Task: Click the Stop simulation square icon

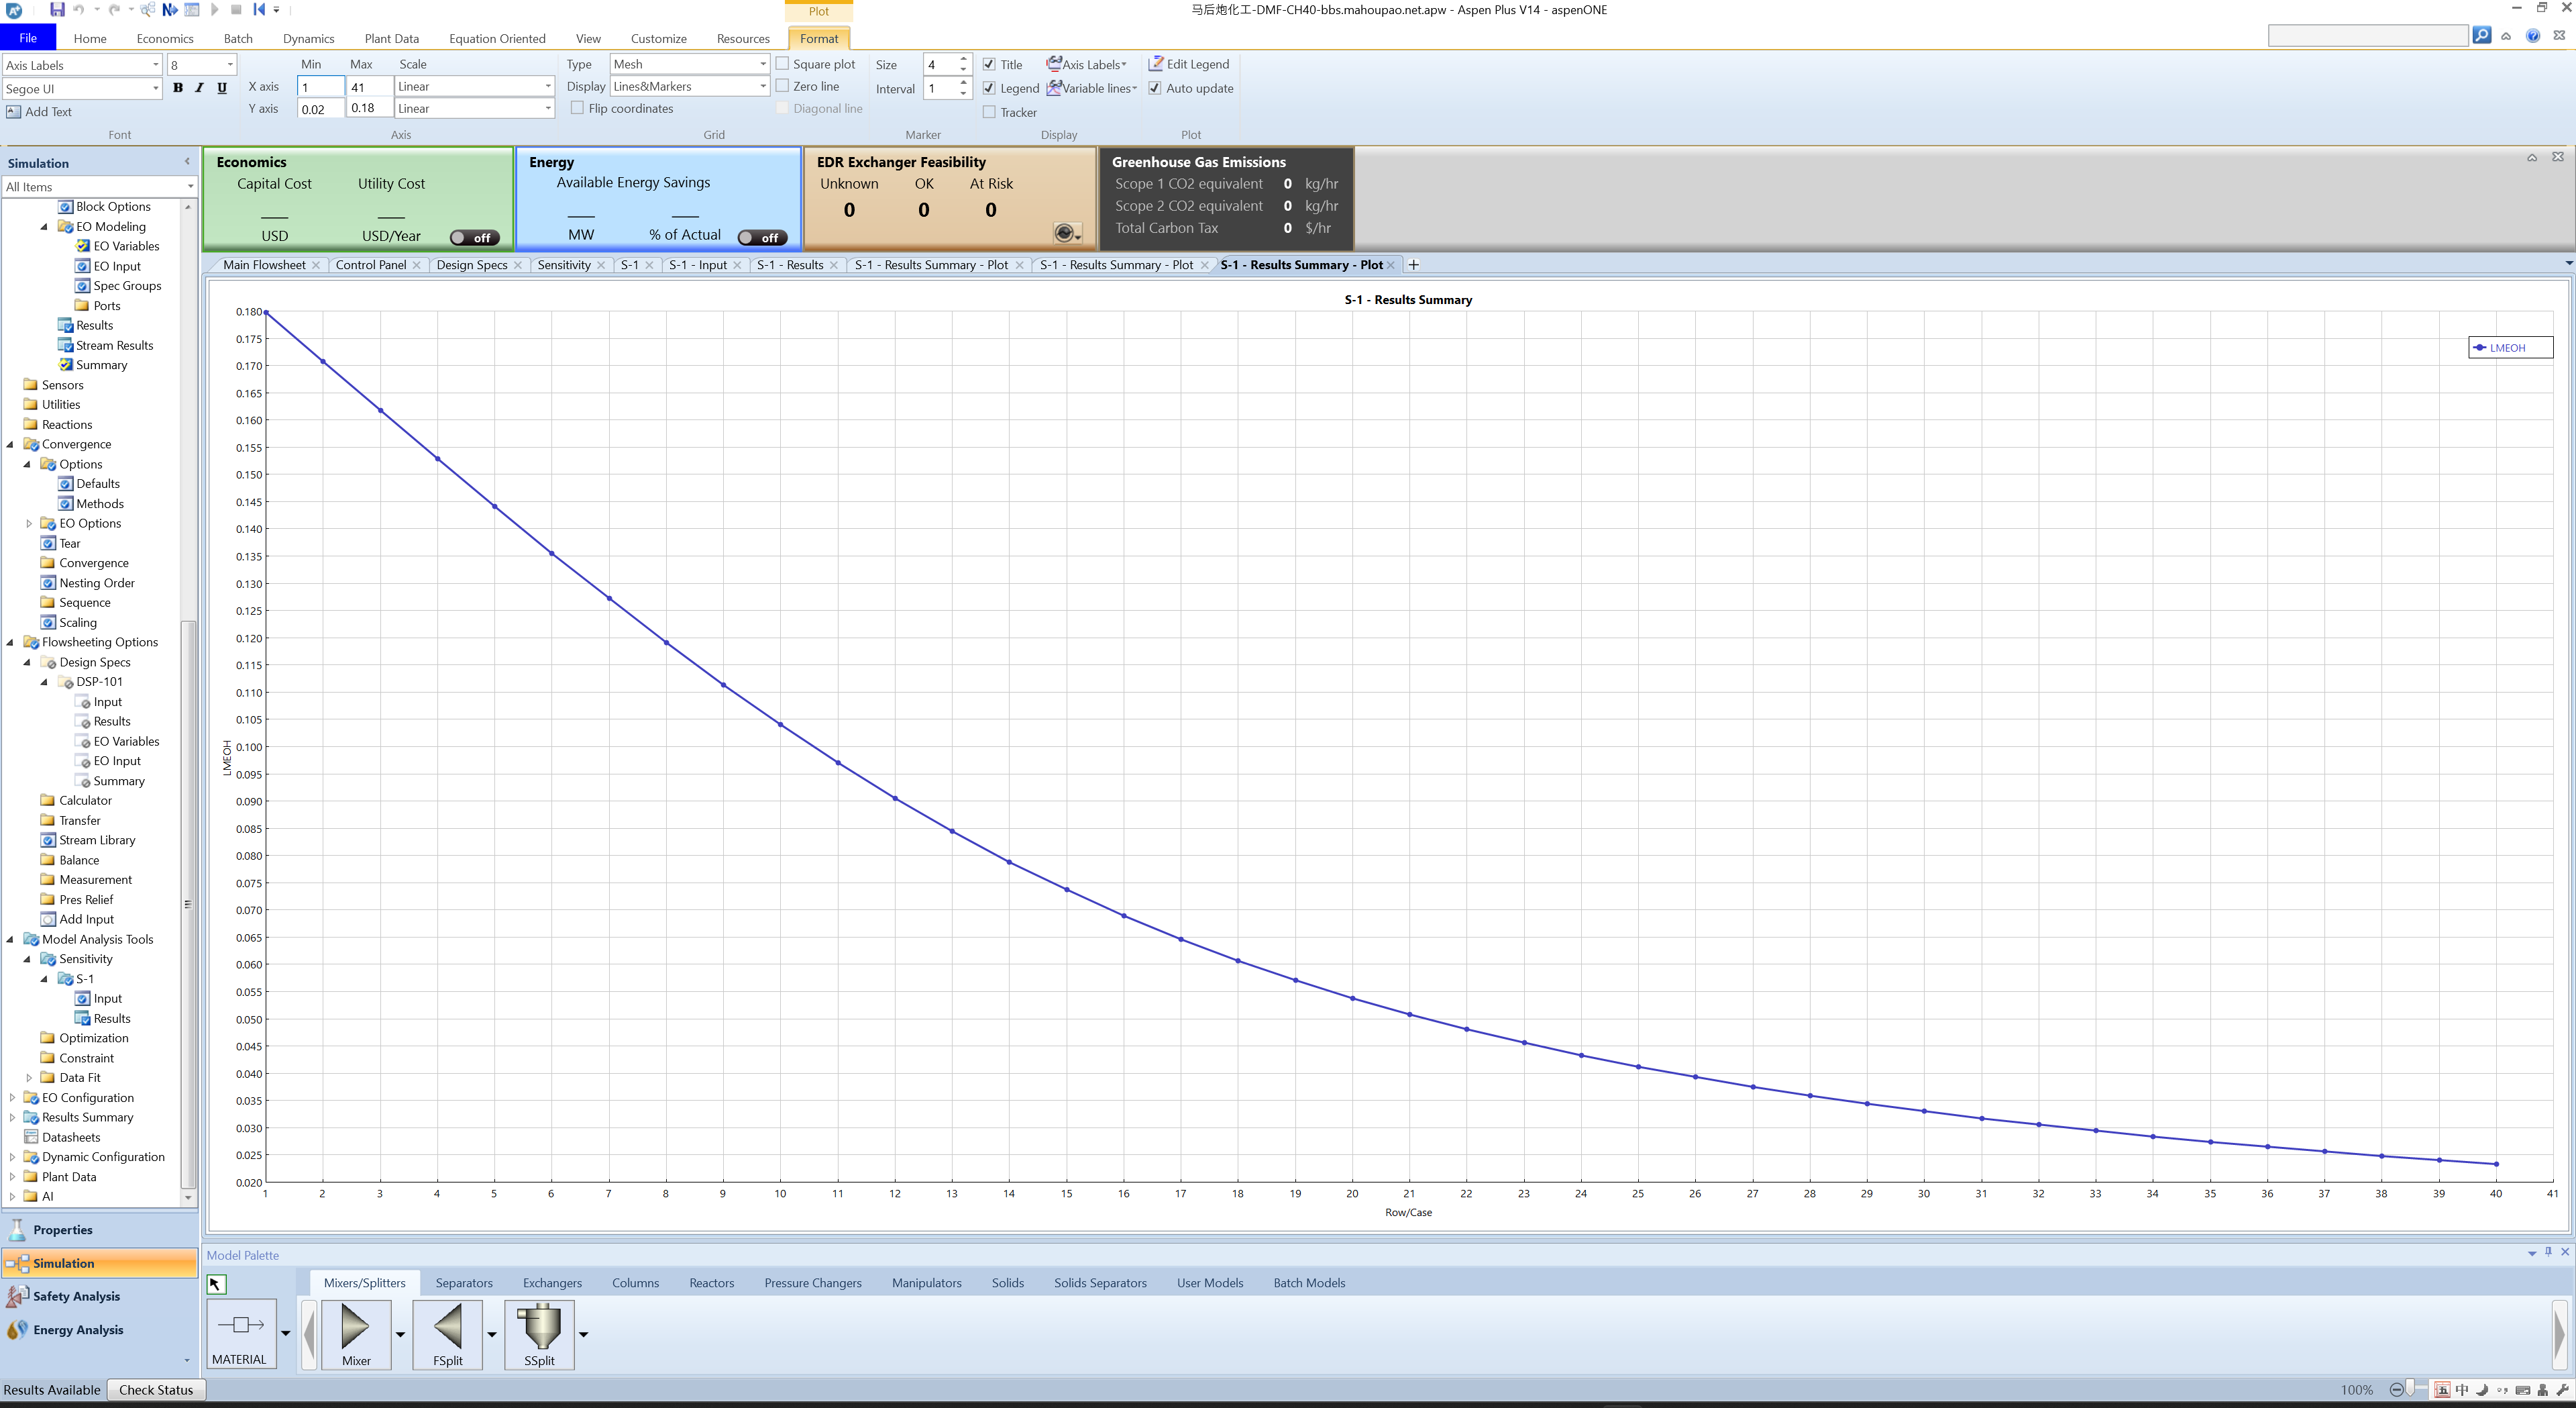Action: coord(236,10)
